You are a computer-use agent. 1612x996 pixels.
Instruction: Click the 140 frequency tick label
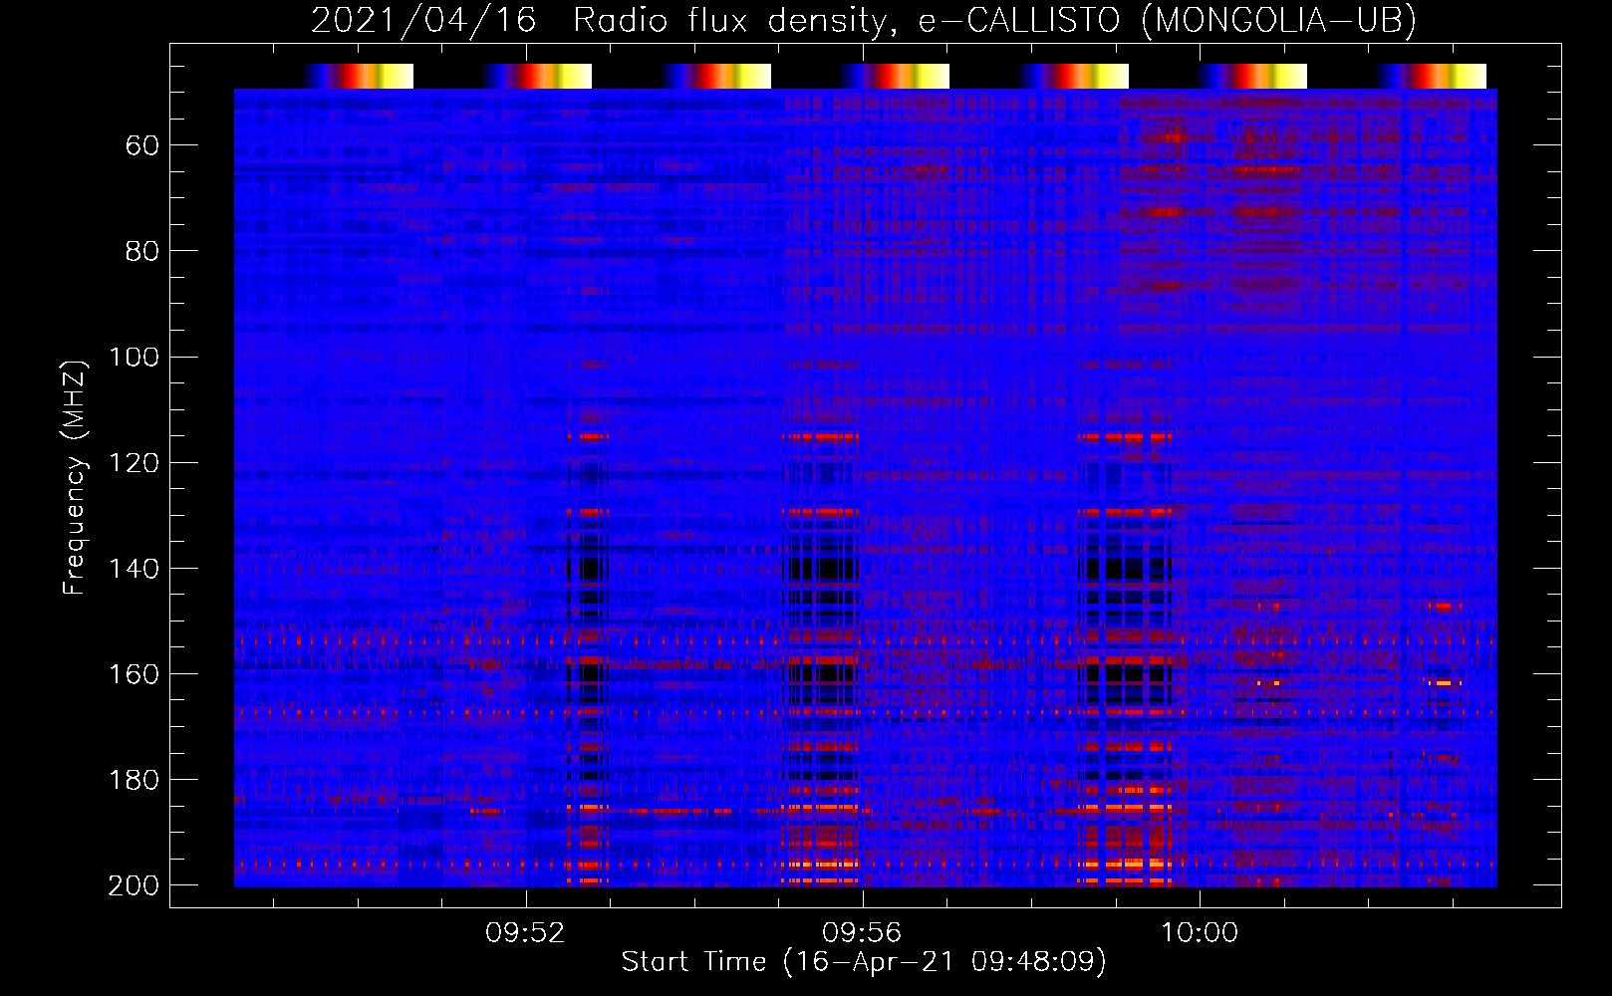pos(134,569)
